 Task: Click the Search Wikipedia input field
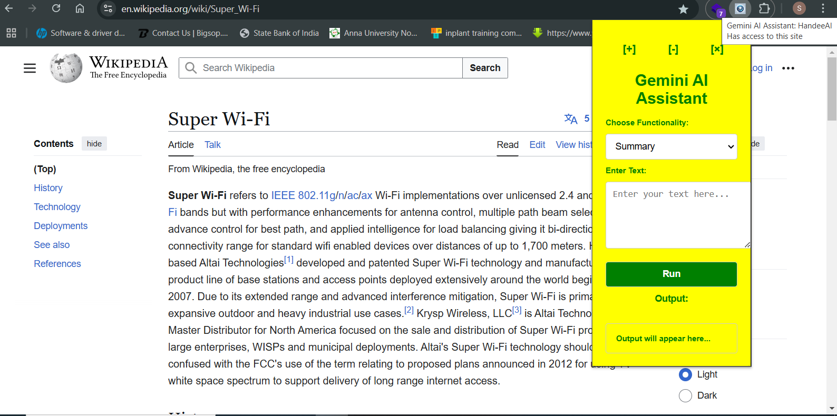pos(320,68)
